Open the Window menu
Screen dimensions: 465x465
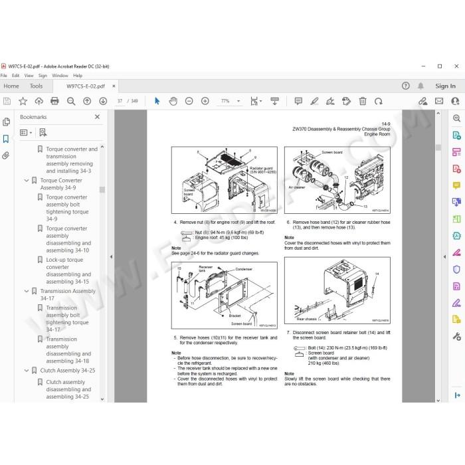point(60,76)
